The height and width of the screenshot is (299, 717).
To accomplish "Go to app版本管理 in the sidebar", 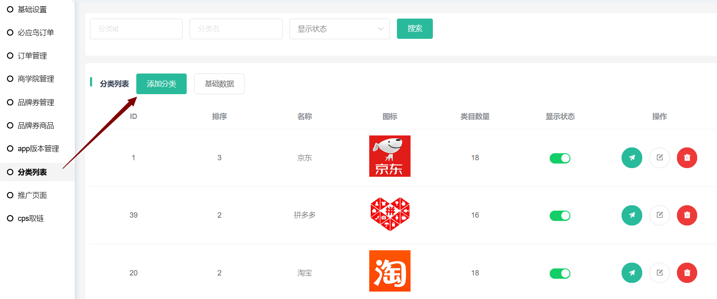I will (38, 149).
